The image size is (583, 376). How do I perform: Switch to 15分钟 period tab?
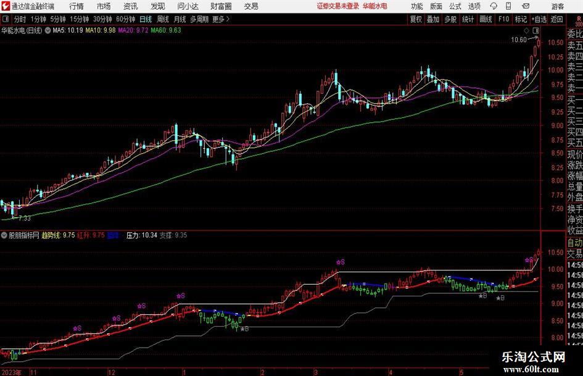coord(80,19)
